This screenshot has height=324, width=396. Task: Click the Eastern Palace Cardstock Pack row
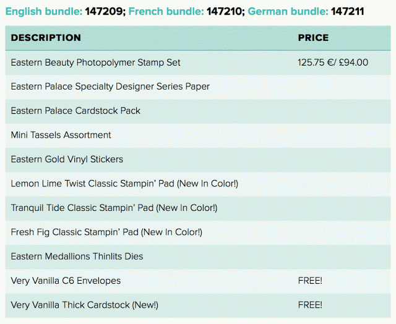(x=75, y=111)
